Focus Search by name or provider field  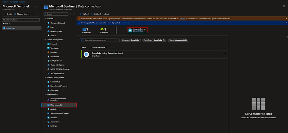click(100, 40)
